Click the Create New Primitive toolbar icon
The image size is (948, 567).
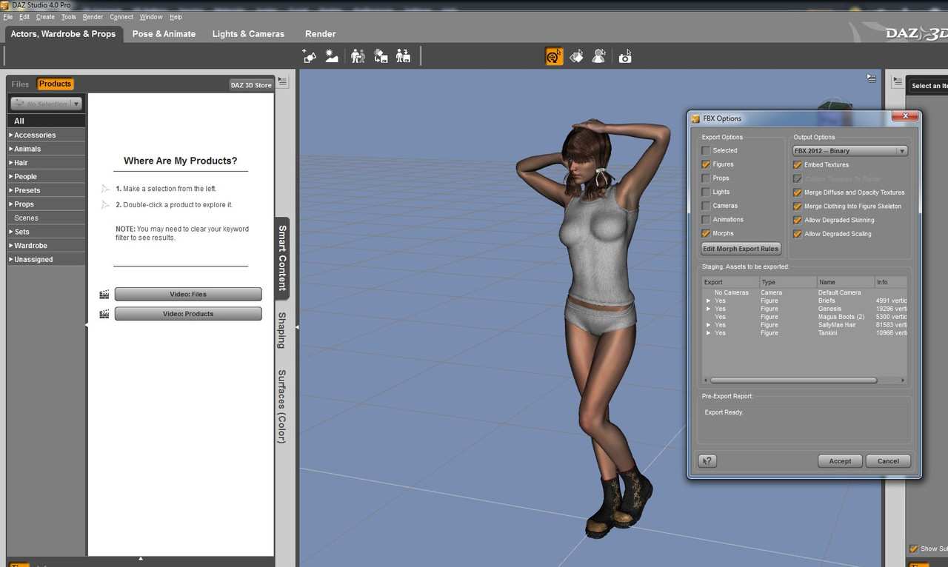point(310,56)
